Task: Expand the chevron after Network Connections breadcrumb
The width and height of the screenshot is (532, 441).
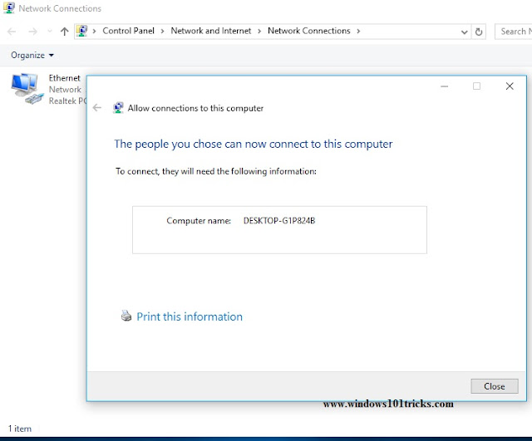Action: [x=358, y=32]
